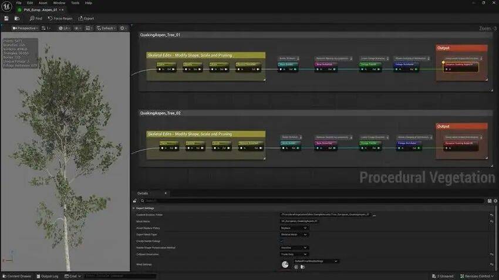Click the Save asset icon in toolbar
This screenshot has width=499, height=280.
pos(6,18)
